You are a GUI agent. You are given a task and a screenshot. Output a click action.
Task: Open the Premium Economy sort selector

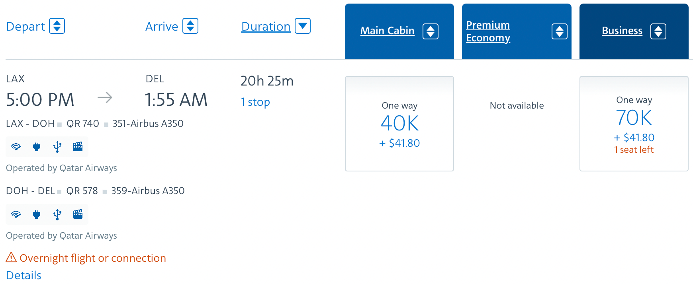pyautogui.click(x=561, y=31)
